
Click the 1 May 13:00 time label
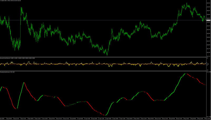(x=186, y=119)
